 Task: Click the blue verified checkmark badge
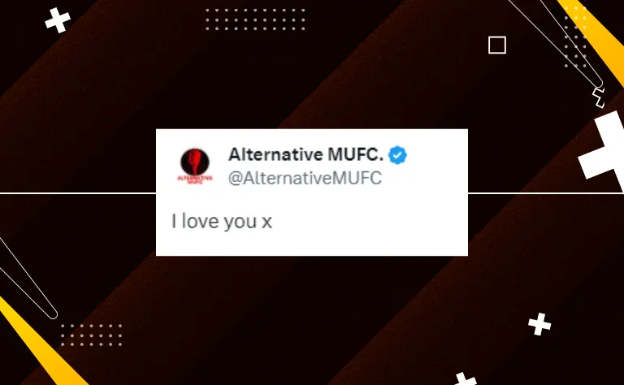tap(397, 155)
